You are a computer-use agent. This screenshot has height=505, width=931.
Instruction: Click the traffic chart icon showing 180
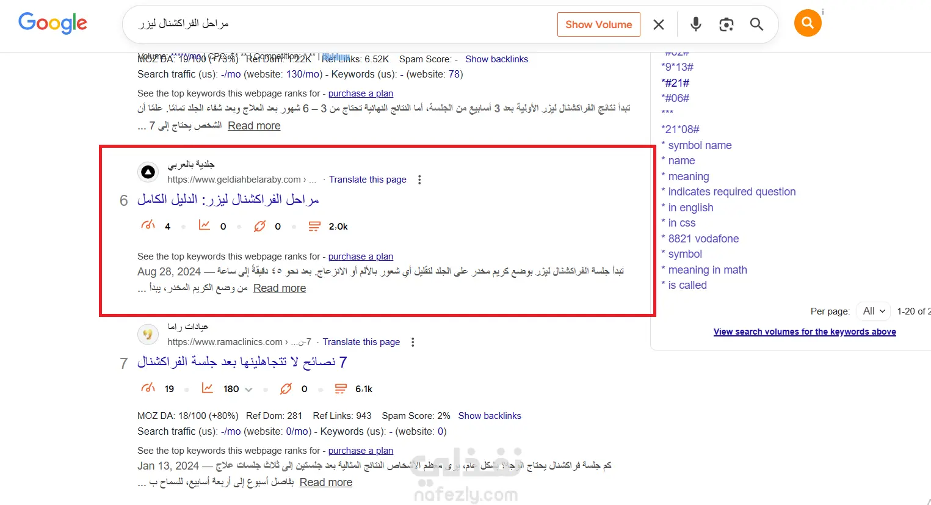point(208,388)
